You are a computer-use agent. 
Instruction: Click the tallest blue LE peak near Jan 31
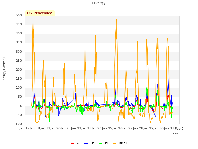click(168, 78)
